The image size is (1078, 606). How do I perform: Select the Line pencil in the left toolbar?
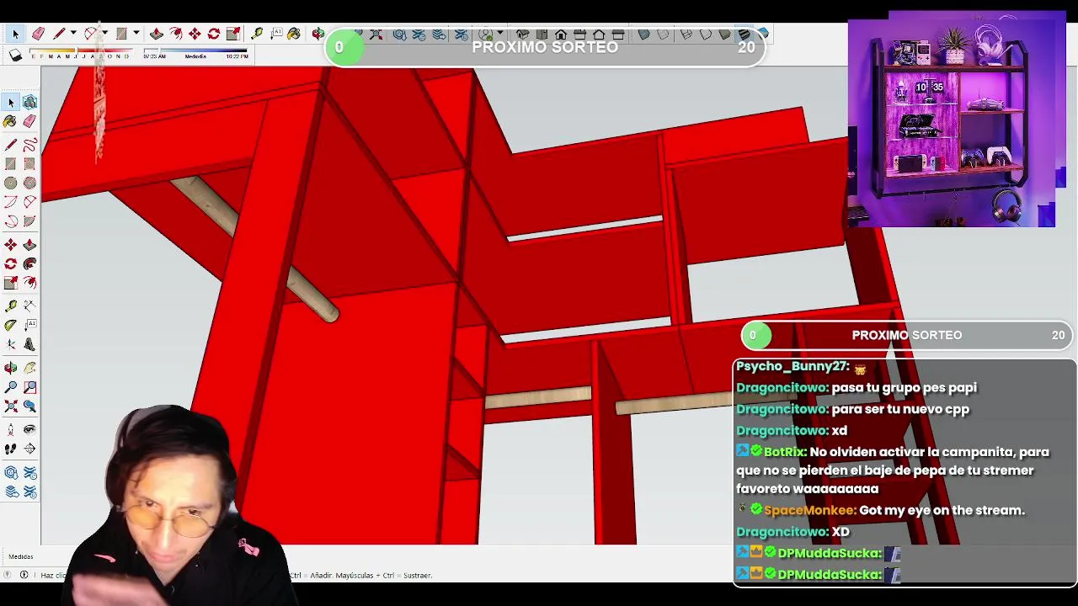coord(11,145)
